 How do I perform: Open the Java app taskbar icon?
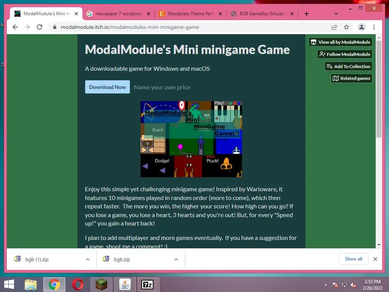pyautogui.click(x=125, y=284)
